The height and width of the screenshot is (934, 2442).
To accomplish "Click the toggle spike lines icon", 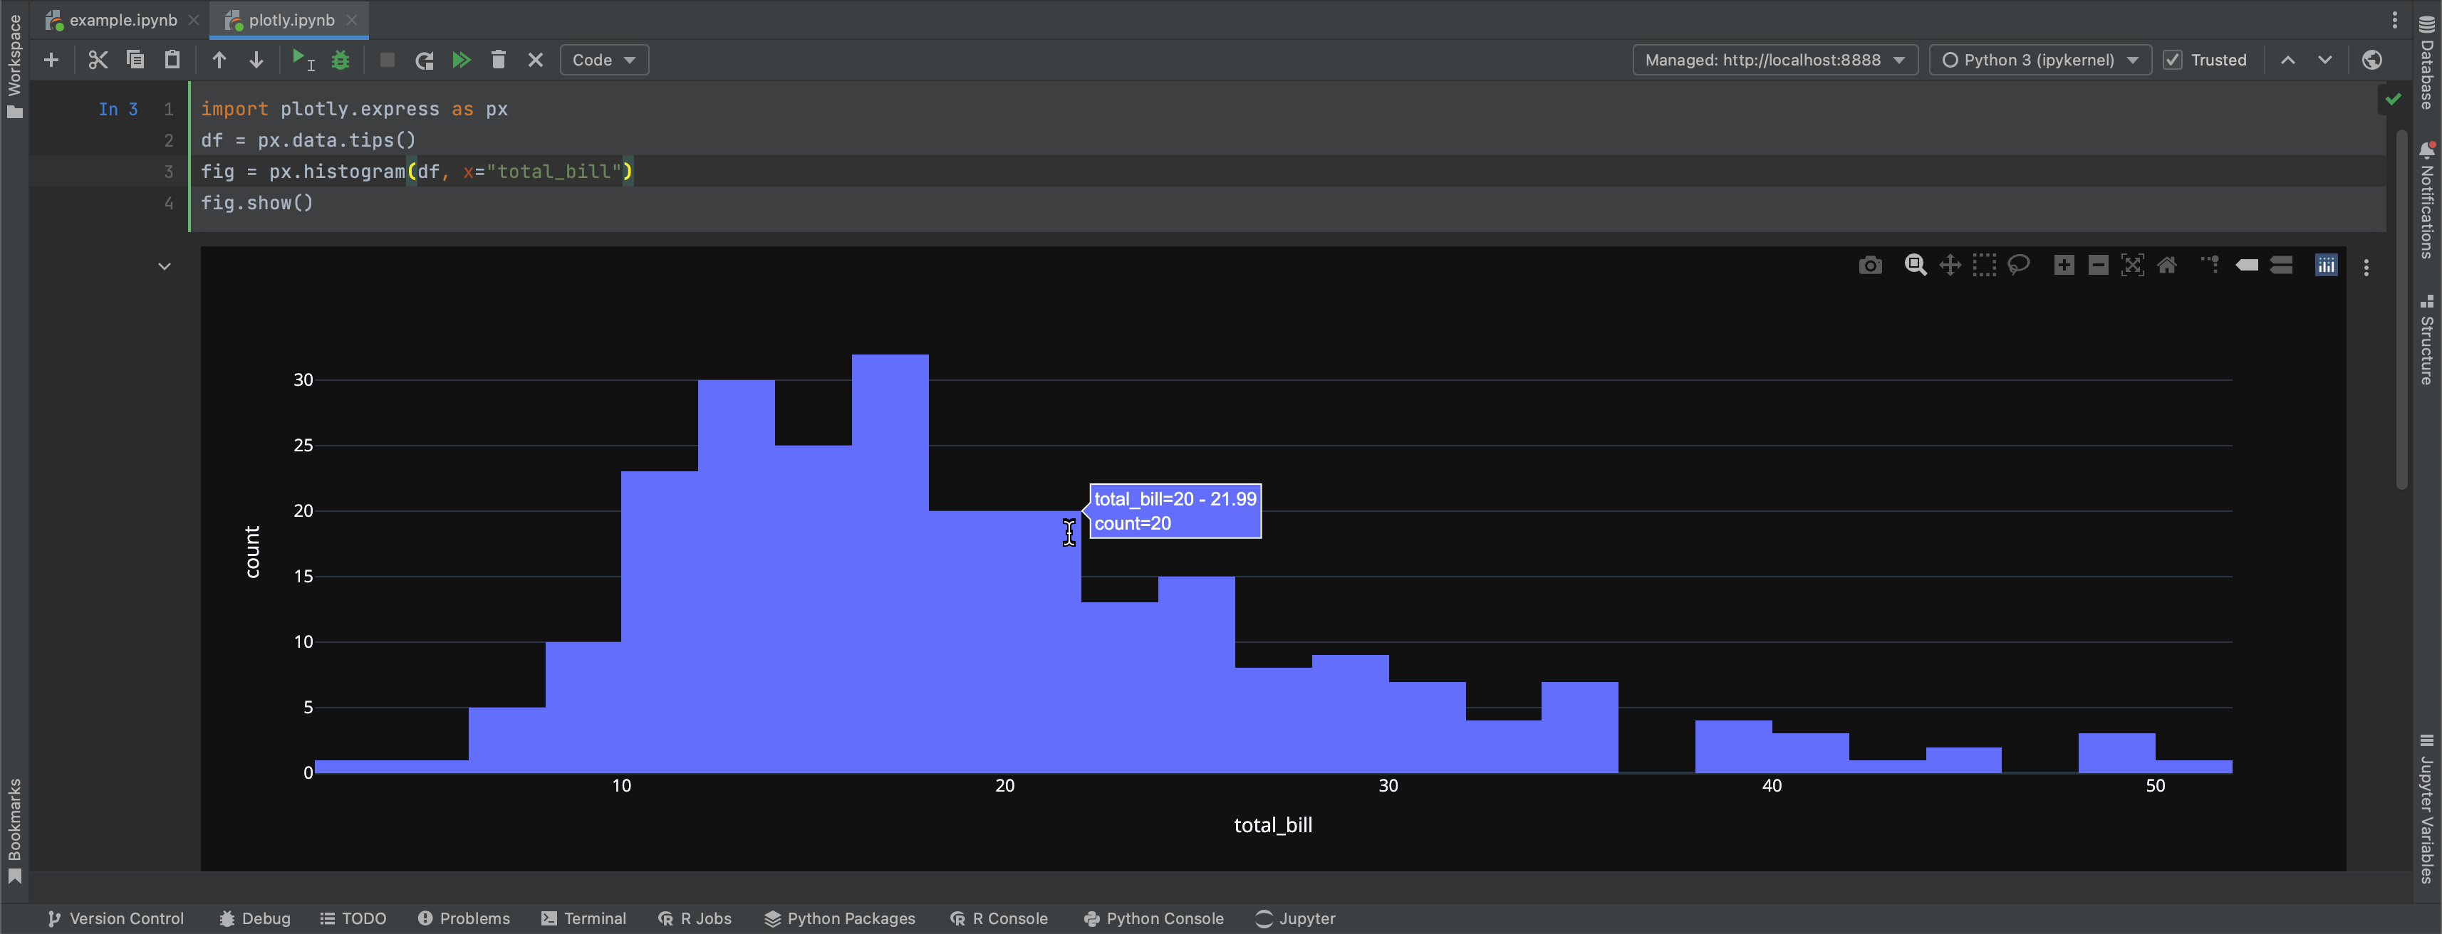I will [x=2210, y=266].
